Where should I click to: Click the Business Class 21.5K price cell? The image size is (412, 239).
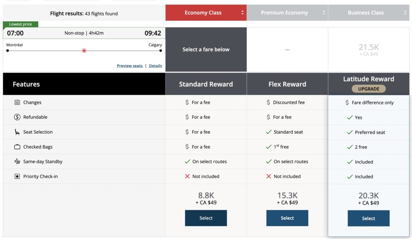pos(369,49)
